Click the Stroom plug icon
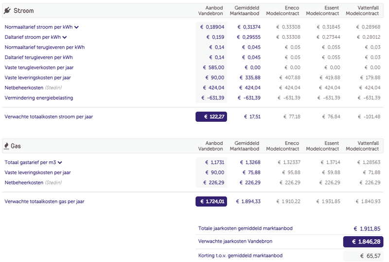Viewport: 389px width, 262px height. click(7, 10)
